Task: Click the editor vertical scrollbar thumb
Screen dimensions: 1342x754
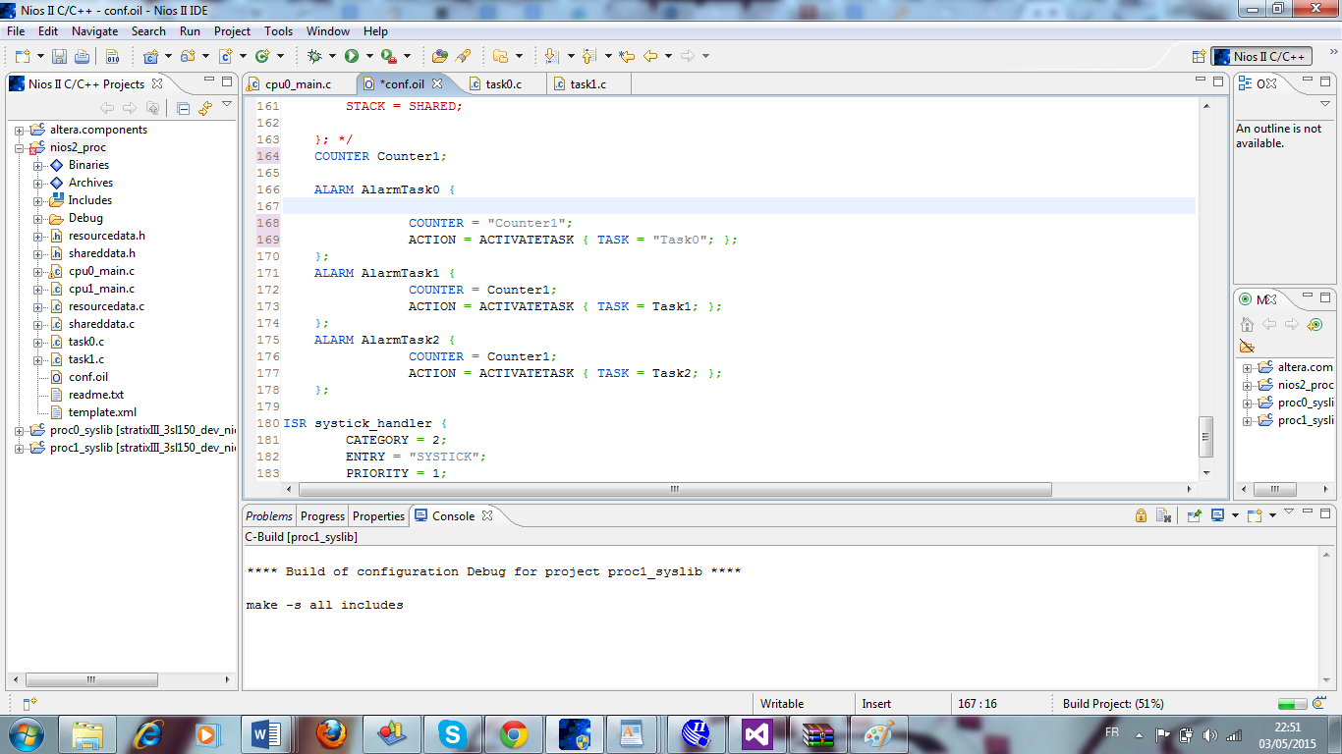Action: pyautogui.click(x=1206, y=437)
